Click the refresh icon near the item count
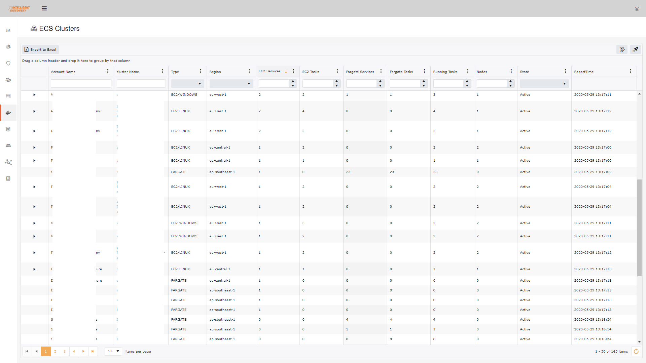This screenshot has height=363, width=646. click(x=636, y=352)
